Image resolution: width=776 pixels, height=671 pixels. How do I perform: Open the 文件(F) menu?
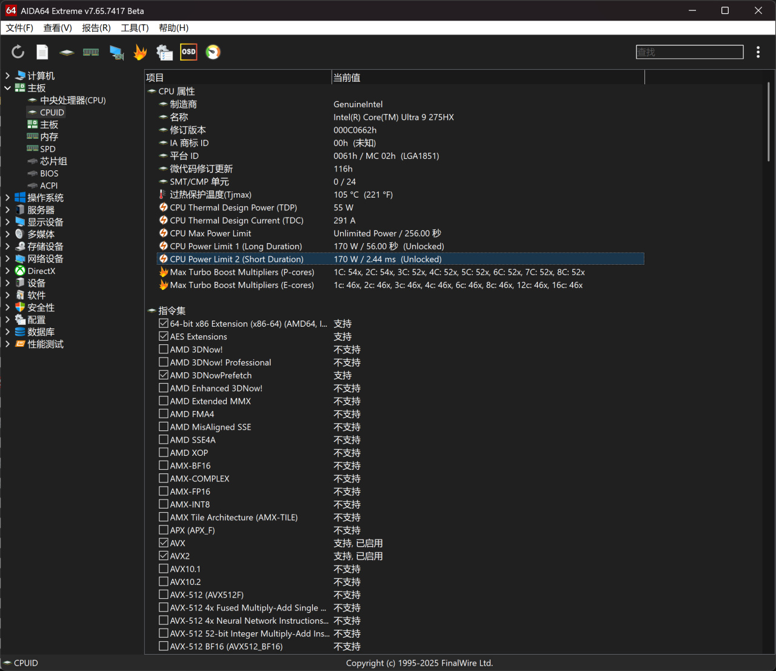[x=19, y=28]
